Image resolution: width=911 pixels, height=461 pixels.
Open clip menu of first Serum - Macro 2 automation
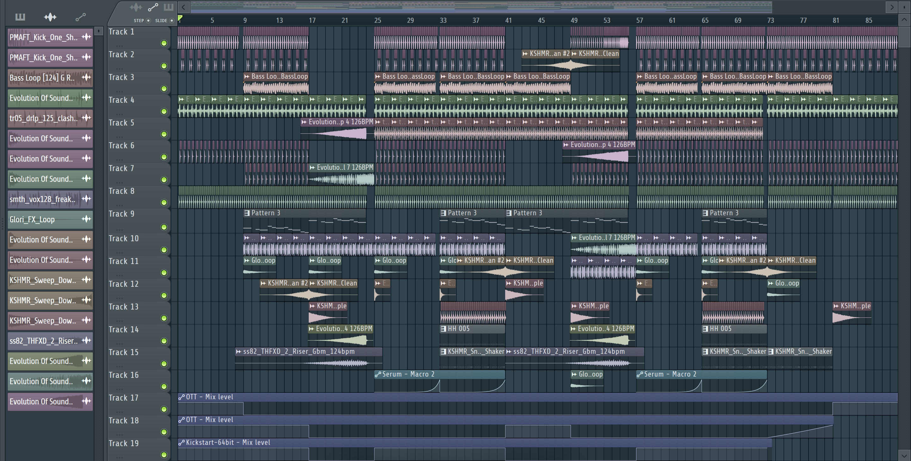(x=378, y=374)
